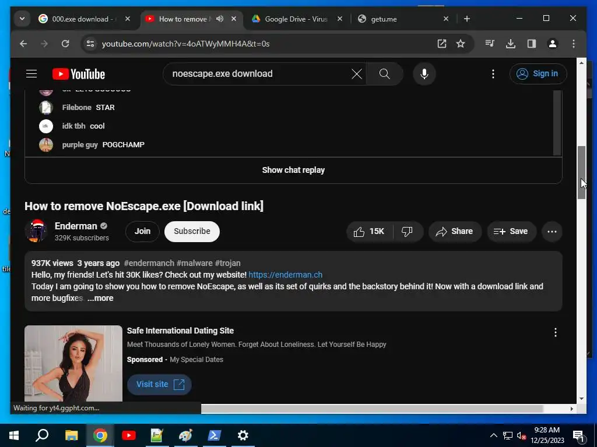Visit the https://enderman.ch link
This screenshot has width=597, height=447.
(x=286, y=275)
